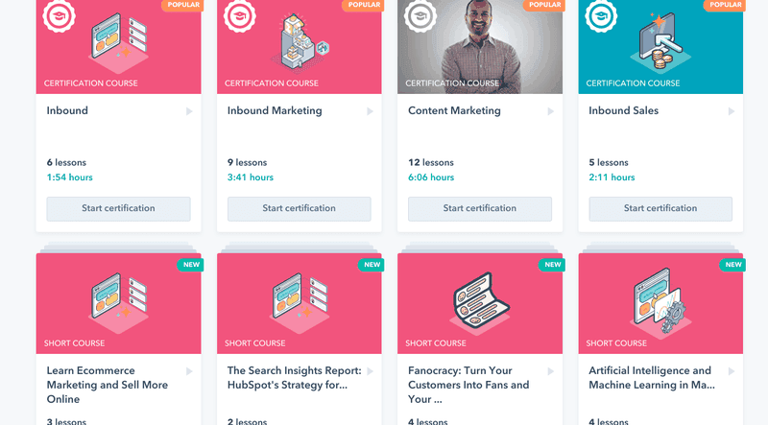Click the play arrow beside Artificial Intelligence title
768x425 pixels.
[732, 371]
